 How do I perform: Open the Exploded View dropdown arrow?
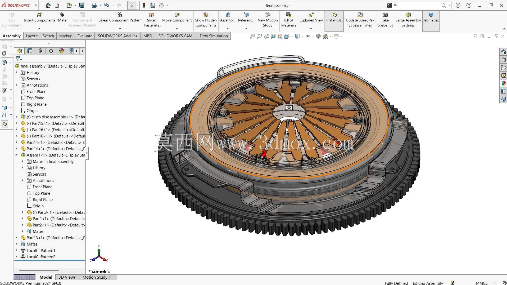(311, 29)
